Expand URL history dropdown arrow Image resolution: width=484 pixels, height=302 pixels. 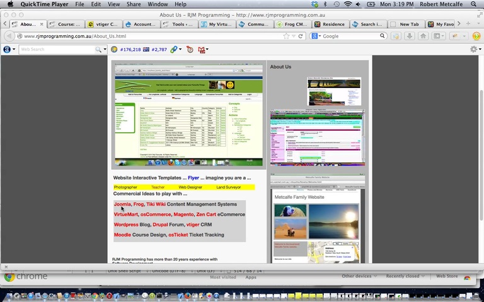[x=294, y=36]
